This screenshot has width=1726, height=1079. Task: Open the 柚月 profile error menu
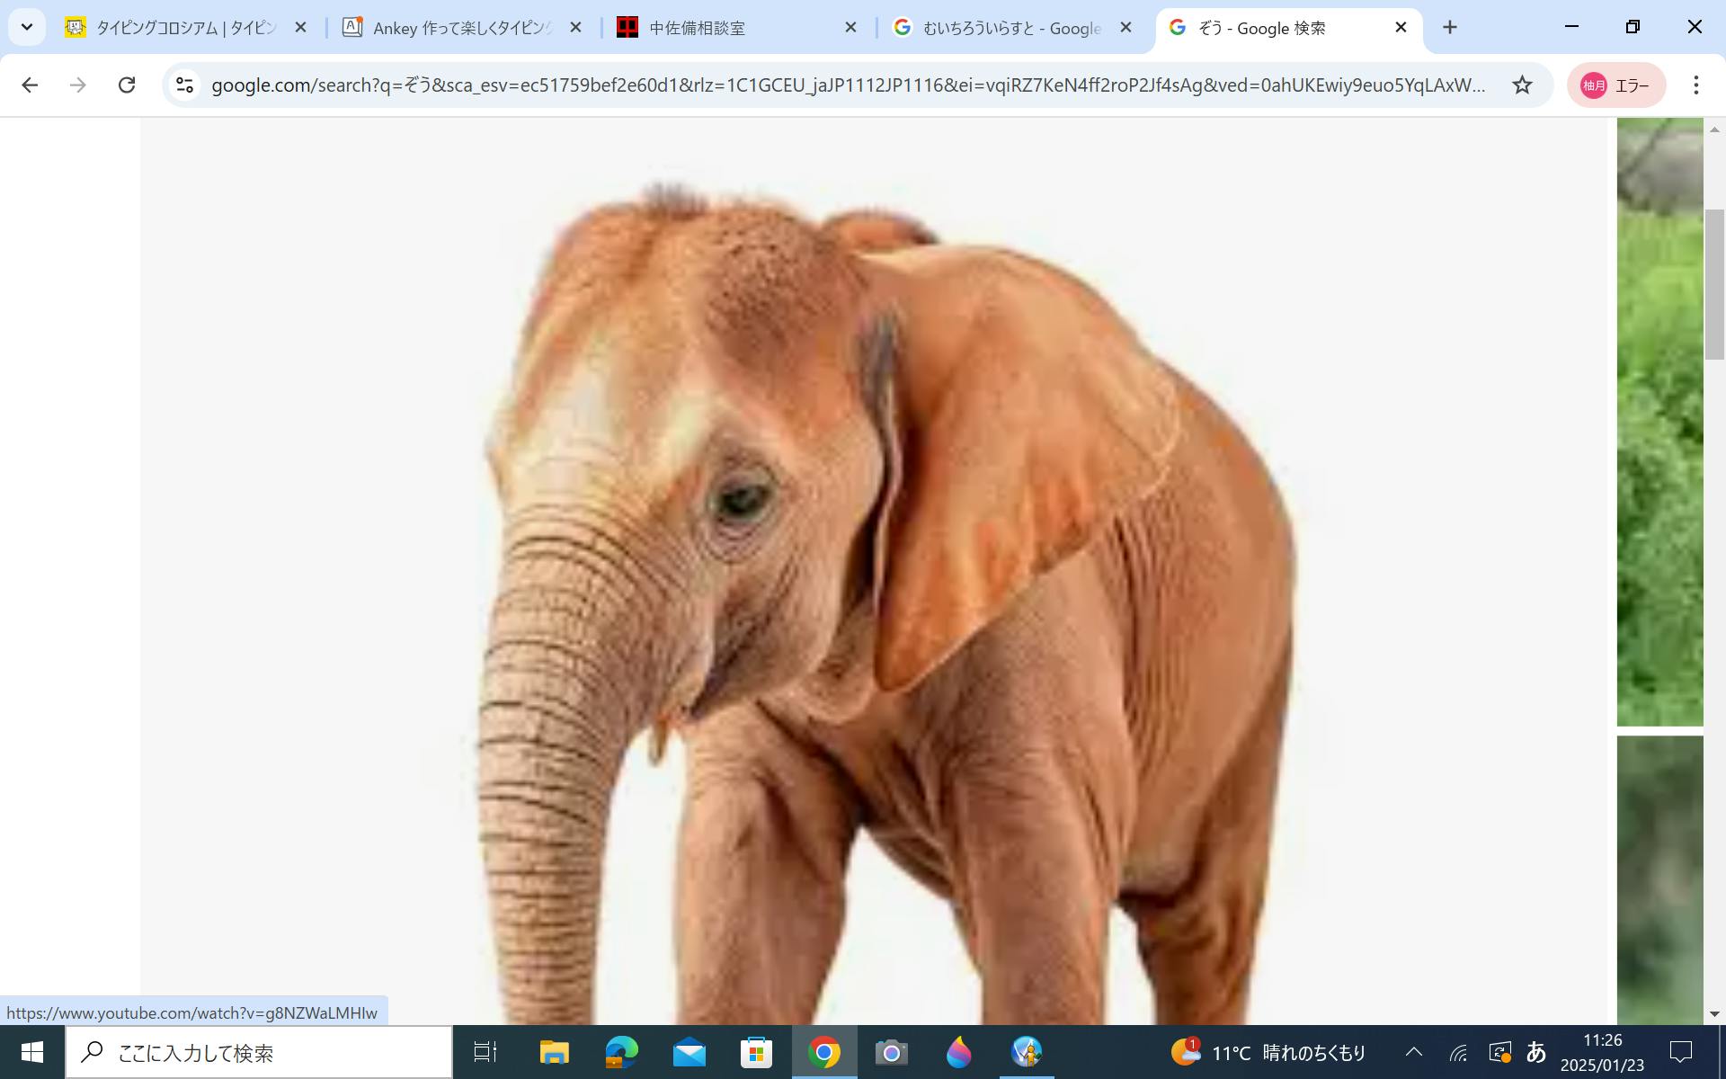pos(1615,85)
